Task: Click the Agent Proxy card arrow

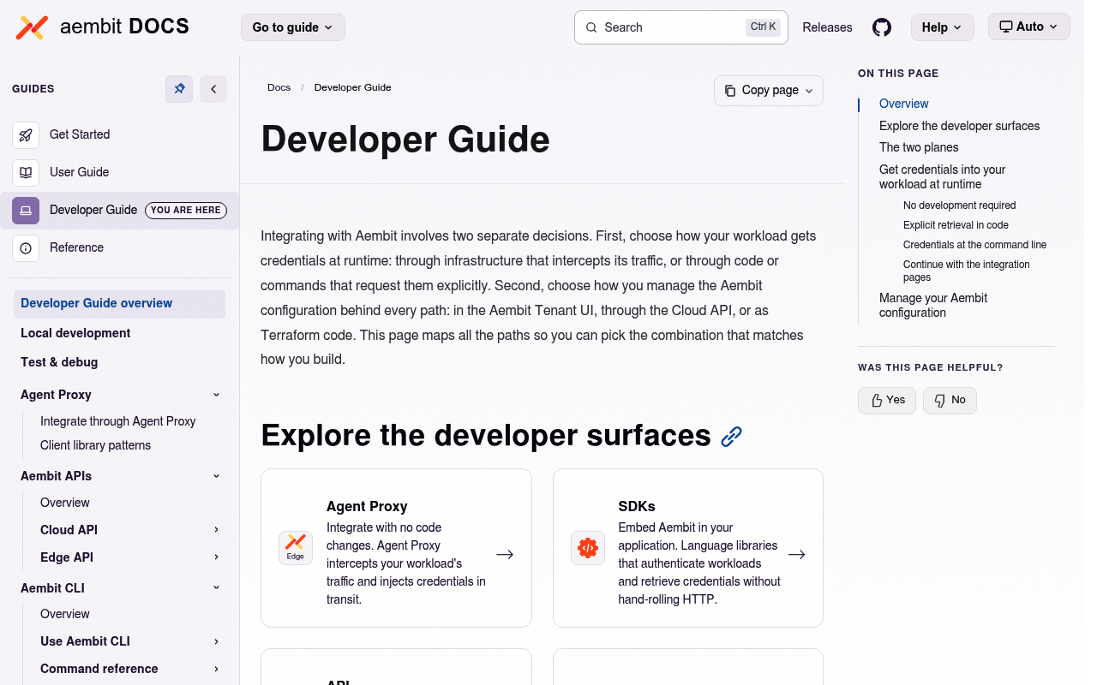Action: pyautogui.click(x=505, y=554)
